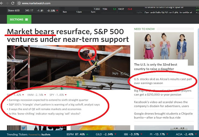This screenshot has width=199, height=137.
Task: Open the SECTIONS menu
Action: (x=19, y=19)
